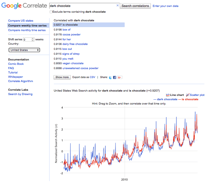
Task: Select the 'cocoa powder' correlation
Action: 71,35
